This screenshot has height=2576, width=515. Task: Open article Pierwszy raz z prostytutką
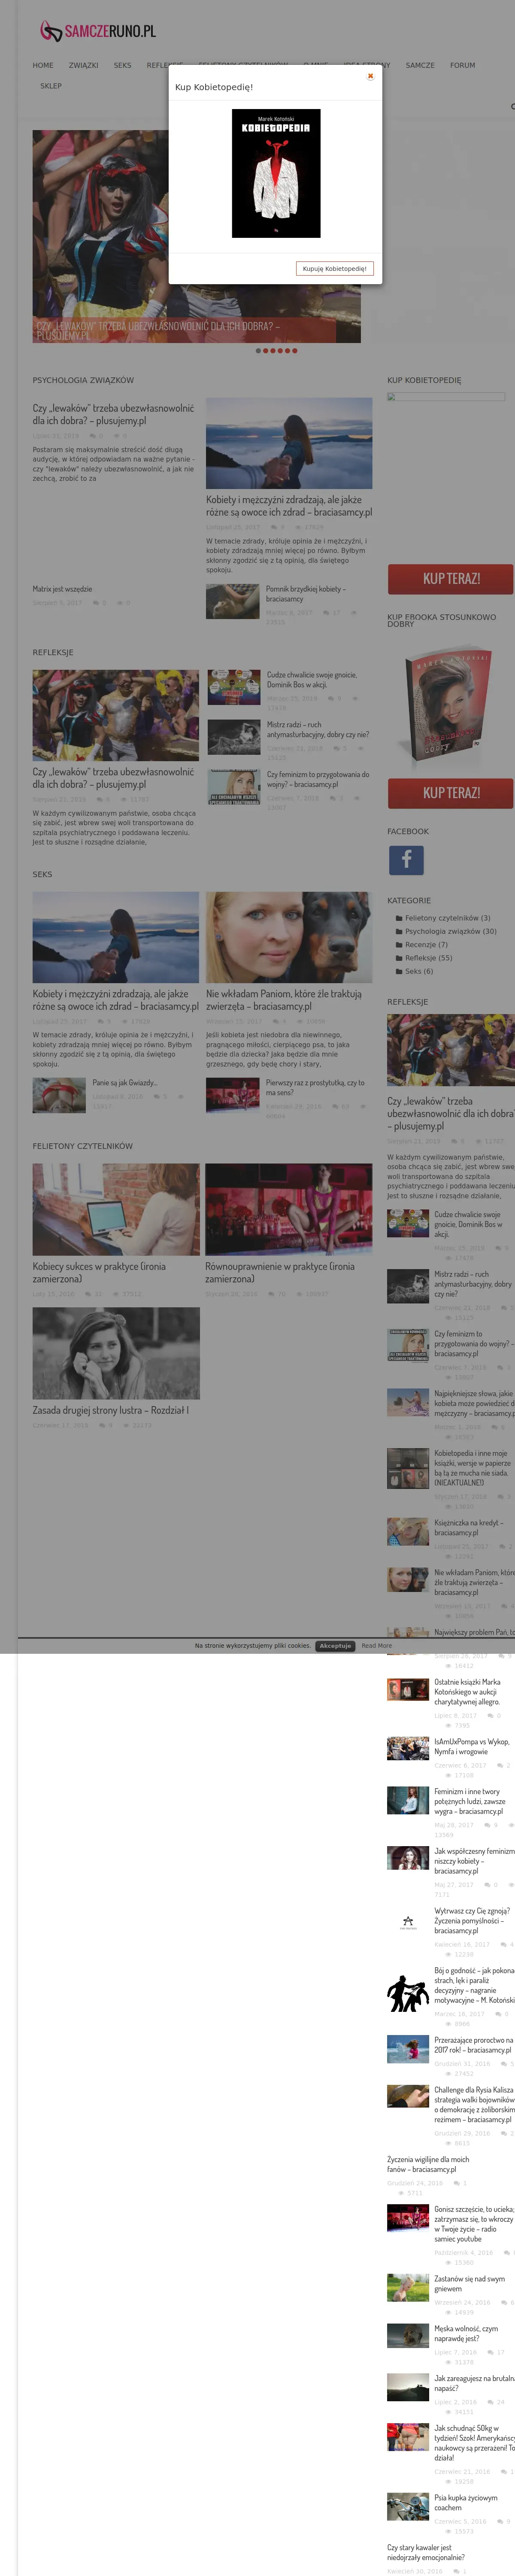[x=315, y=1088]
